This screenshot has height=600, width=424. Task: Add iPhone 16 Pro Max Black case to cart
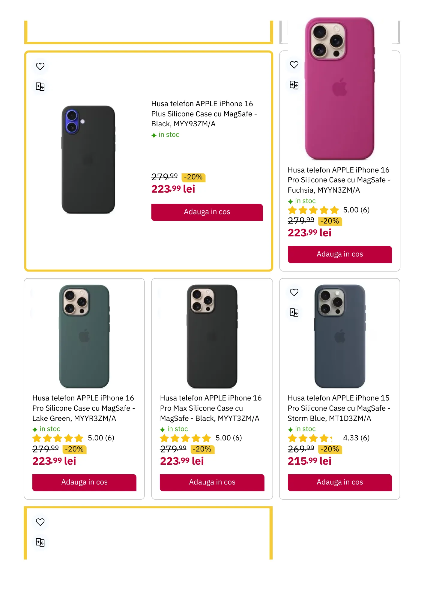point(212,482)
